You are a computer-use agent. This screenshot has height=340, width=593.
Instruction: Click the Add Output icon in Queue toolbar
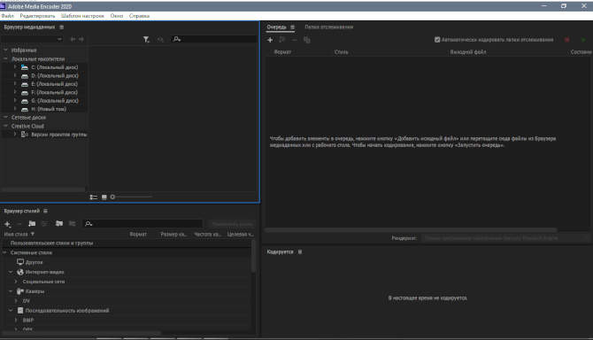281,40
